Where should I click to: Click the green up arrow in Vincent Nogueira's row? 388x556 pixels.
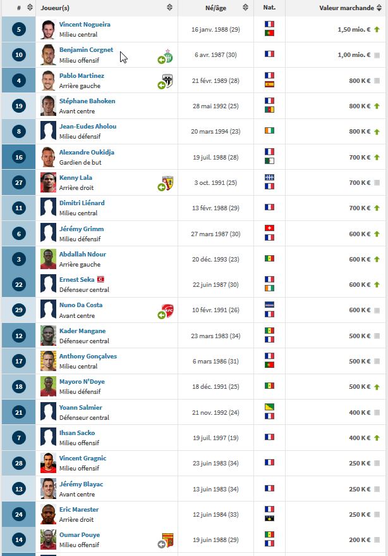pos(377,30)
